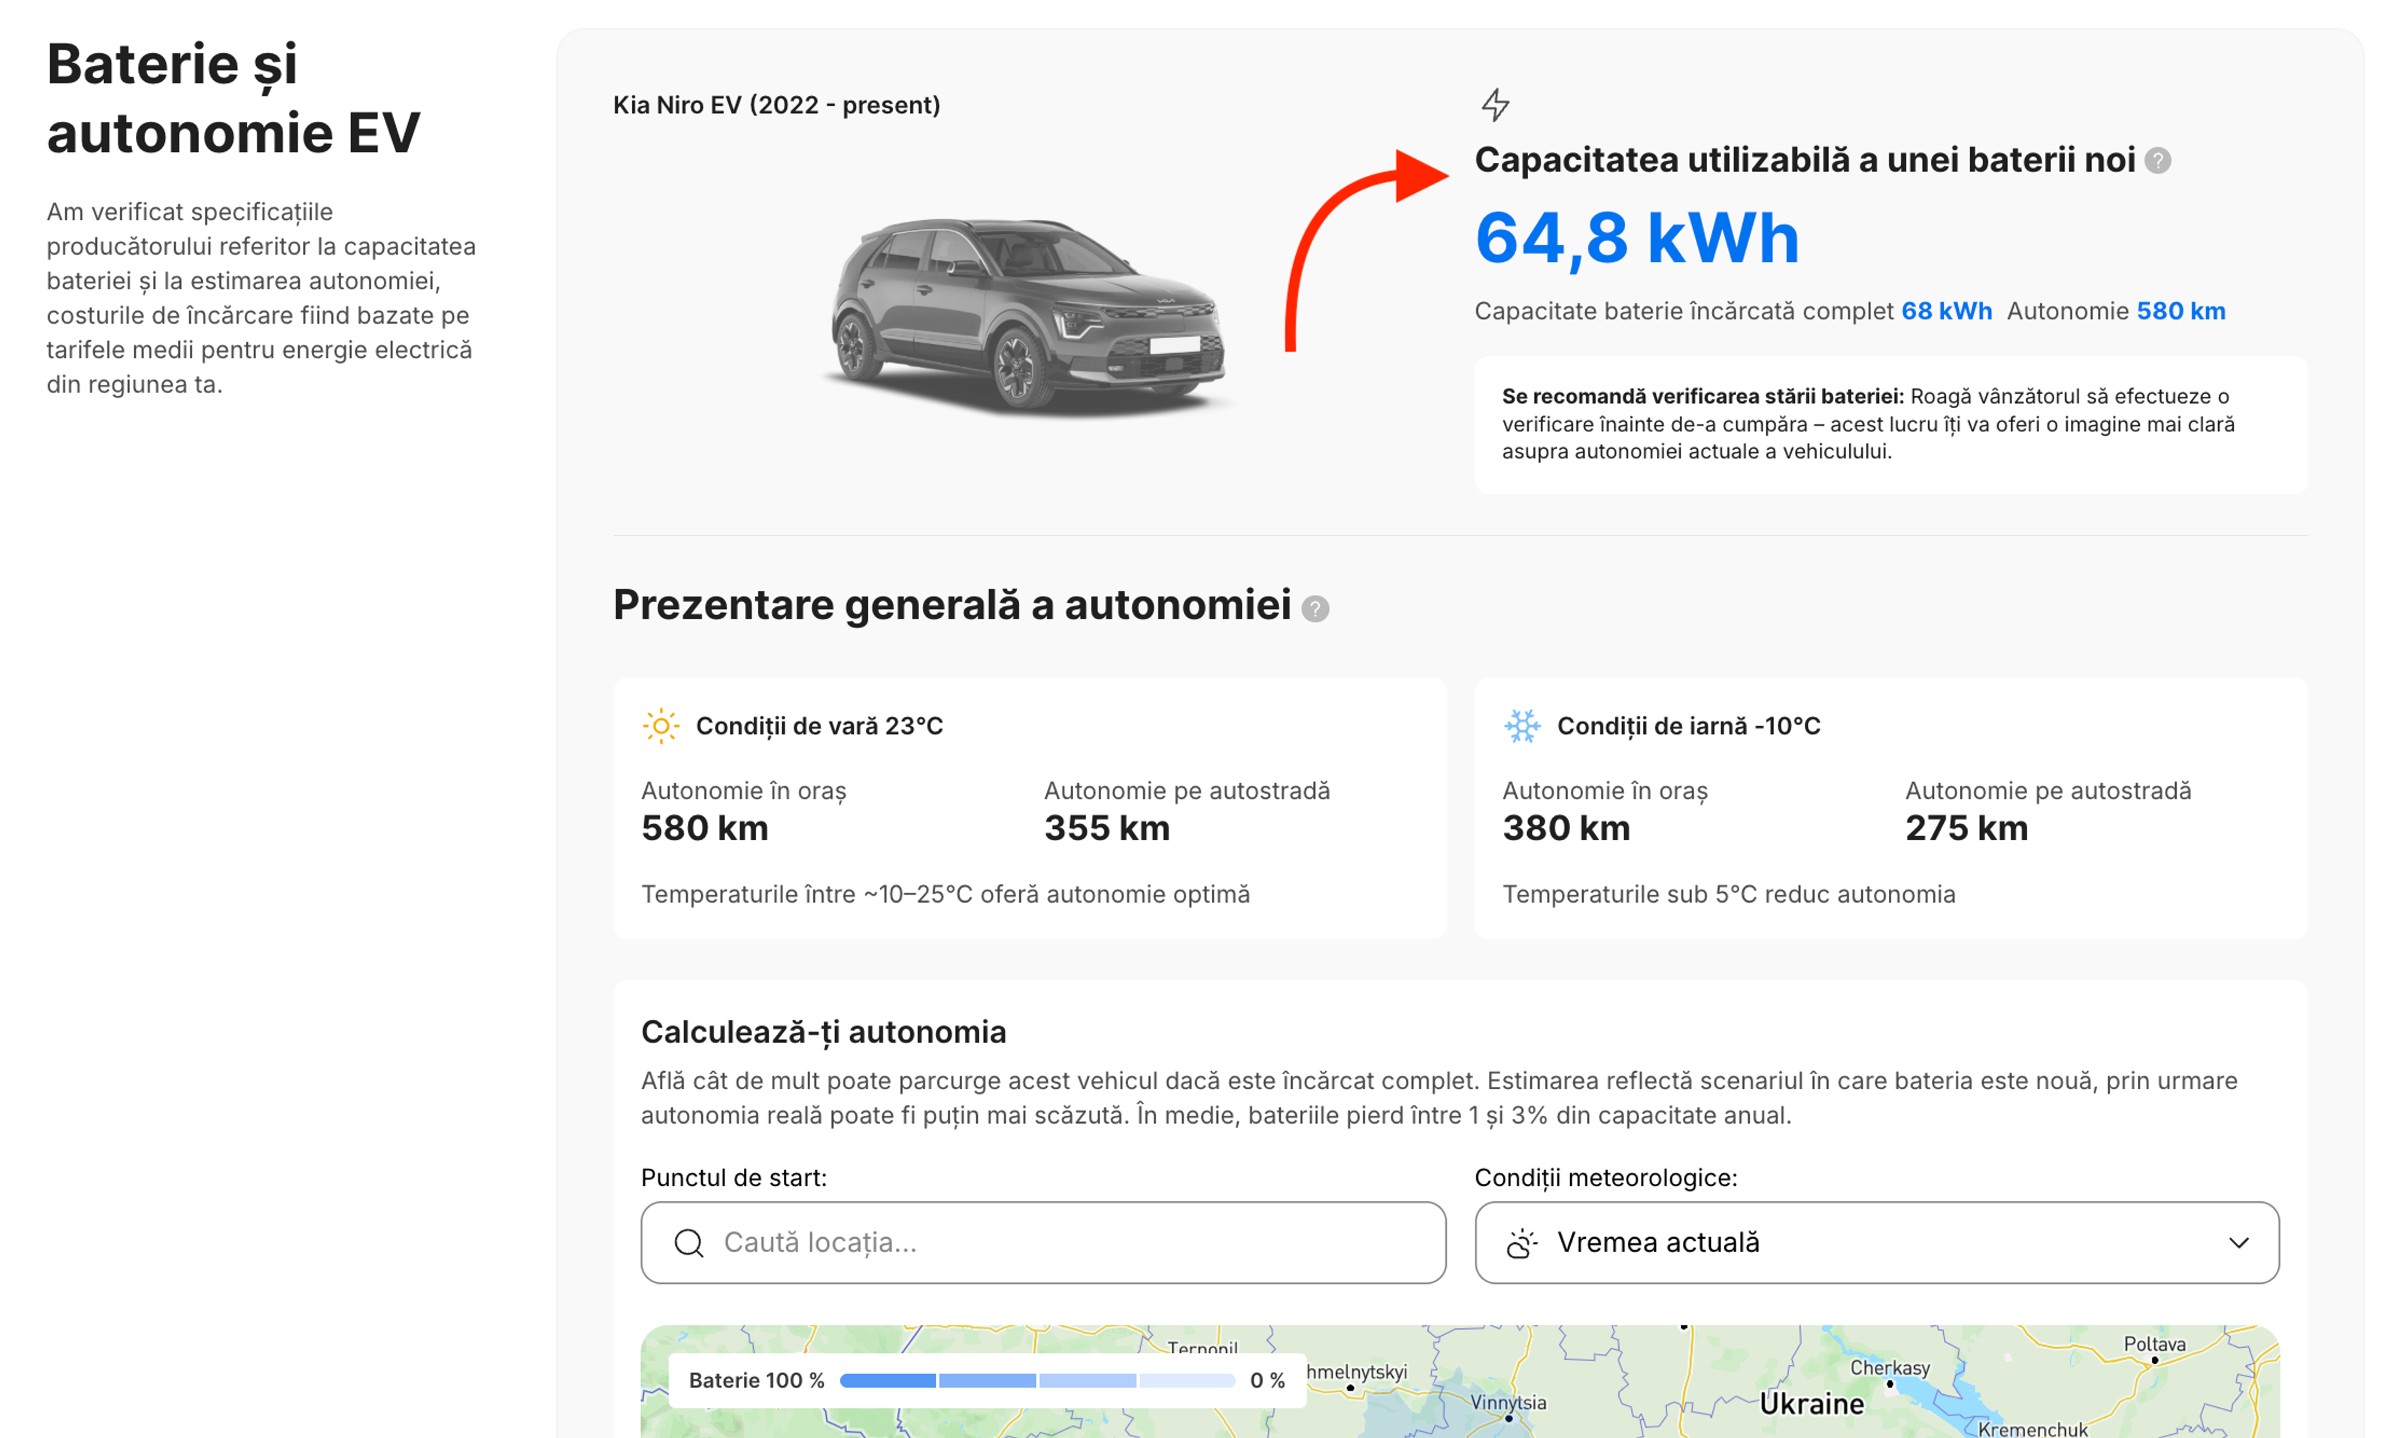Viewport: 2404px width, 1438px height.
Task: Focus the Caută locația search field
Action: (x=1042, y=1243)
